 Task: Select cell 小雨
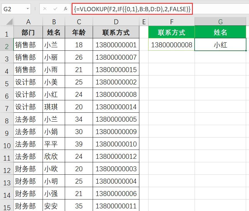pyautogui.click(x=54, y=69)
